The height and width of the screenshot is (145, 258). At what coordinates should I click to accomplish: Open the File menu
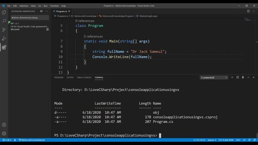tap(9, 6)
